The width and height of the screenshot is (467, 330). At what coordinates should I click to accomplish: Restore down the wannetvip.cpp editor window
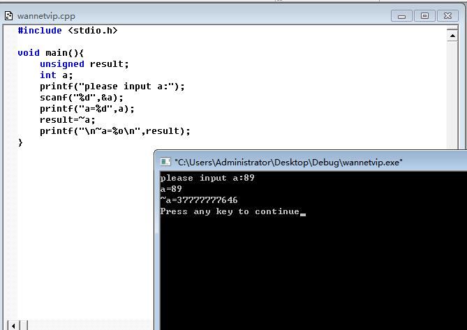point(424,16)
